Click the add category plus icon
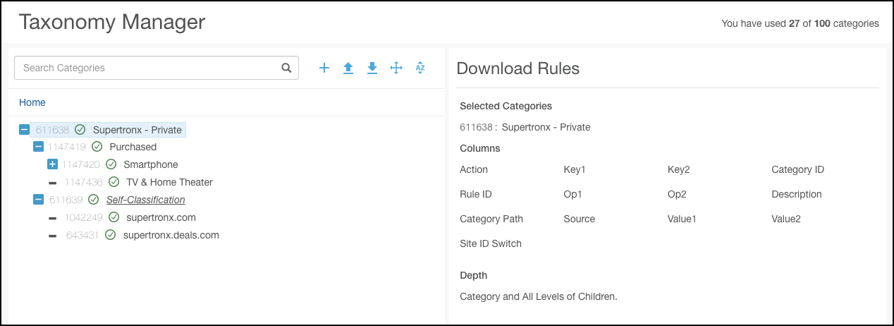The height and width of the screenshot is (326, 894). click(x=324, y=68)
